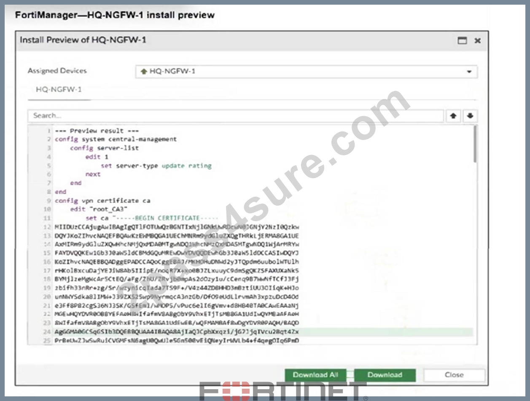Click the green Download button
The width and height of the screenshot is (530, 401).
pyautogui.click(x=385, y=375)
